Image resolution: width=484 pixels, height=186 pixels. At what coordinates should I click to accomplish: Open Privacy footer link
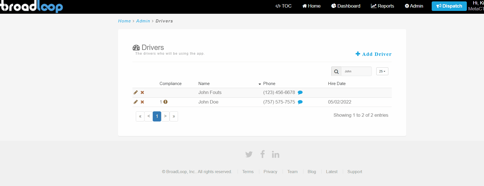[270, 172]
